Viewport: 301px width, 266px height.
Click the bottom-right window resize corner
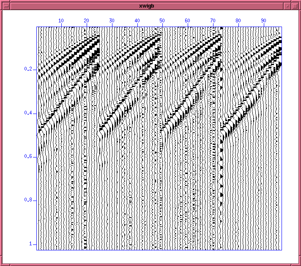tap(298, 263)
